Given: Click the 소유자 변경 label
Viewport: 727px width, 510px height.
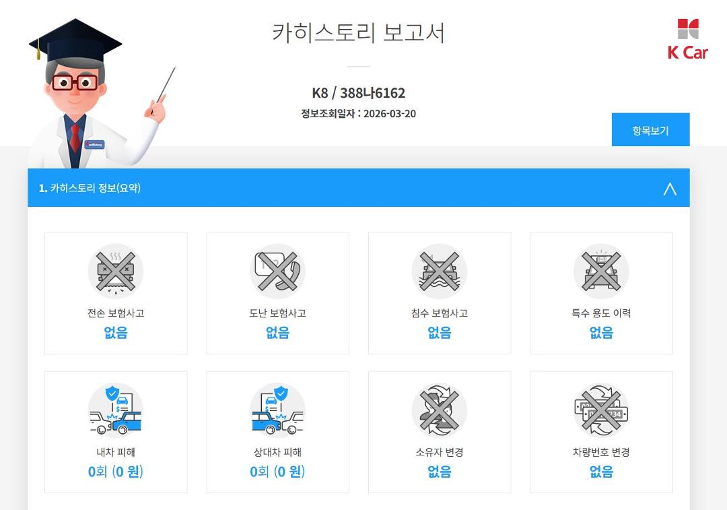Looking at the screenshot, I should (439, 452).
